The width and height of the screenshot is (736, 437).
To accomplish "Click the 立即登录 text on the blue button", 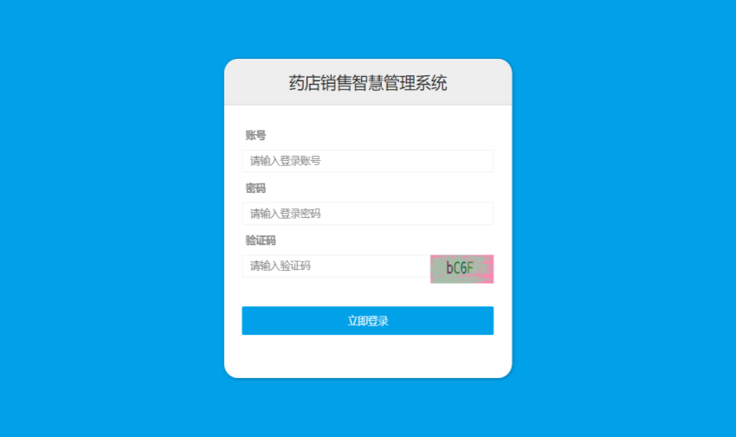I will (368, 321).
